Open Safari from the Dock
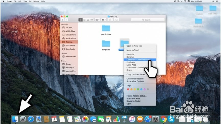The height and width of the screenshot is (124, 221). (31, 119)
